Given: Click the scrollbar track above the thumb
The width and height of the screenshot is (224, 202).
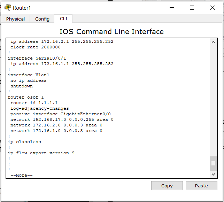Looking at the screenshot, I should coord(213,101).
